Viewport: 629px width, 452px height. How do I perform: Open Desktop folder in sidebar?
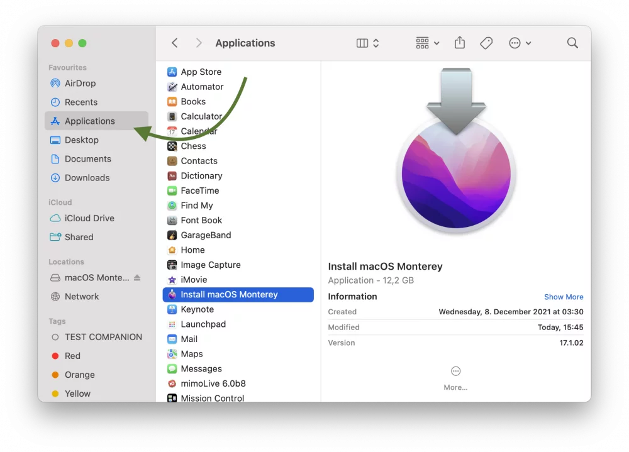96,140
